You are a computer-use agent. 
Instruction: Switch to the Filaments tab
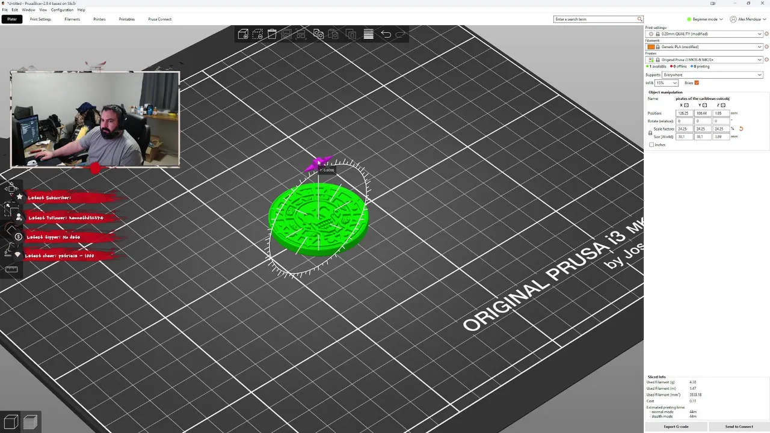pos(72,19)
